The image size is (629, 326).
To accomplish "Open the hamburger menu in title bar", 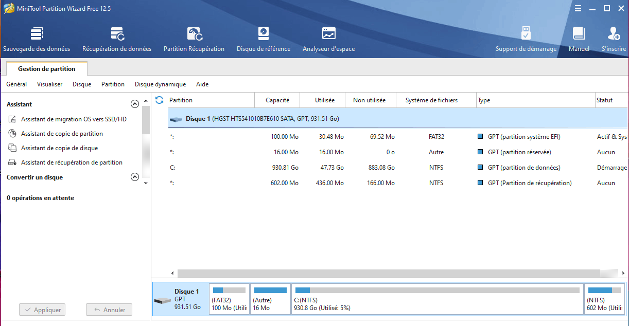I will (578, 8).
